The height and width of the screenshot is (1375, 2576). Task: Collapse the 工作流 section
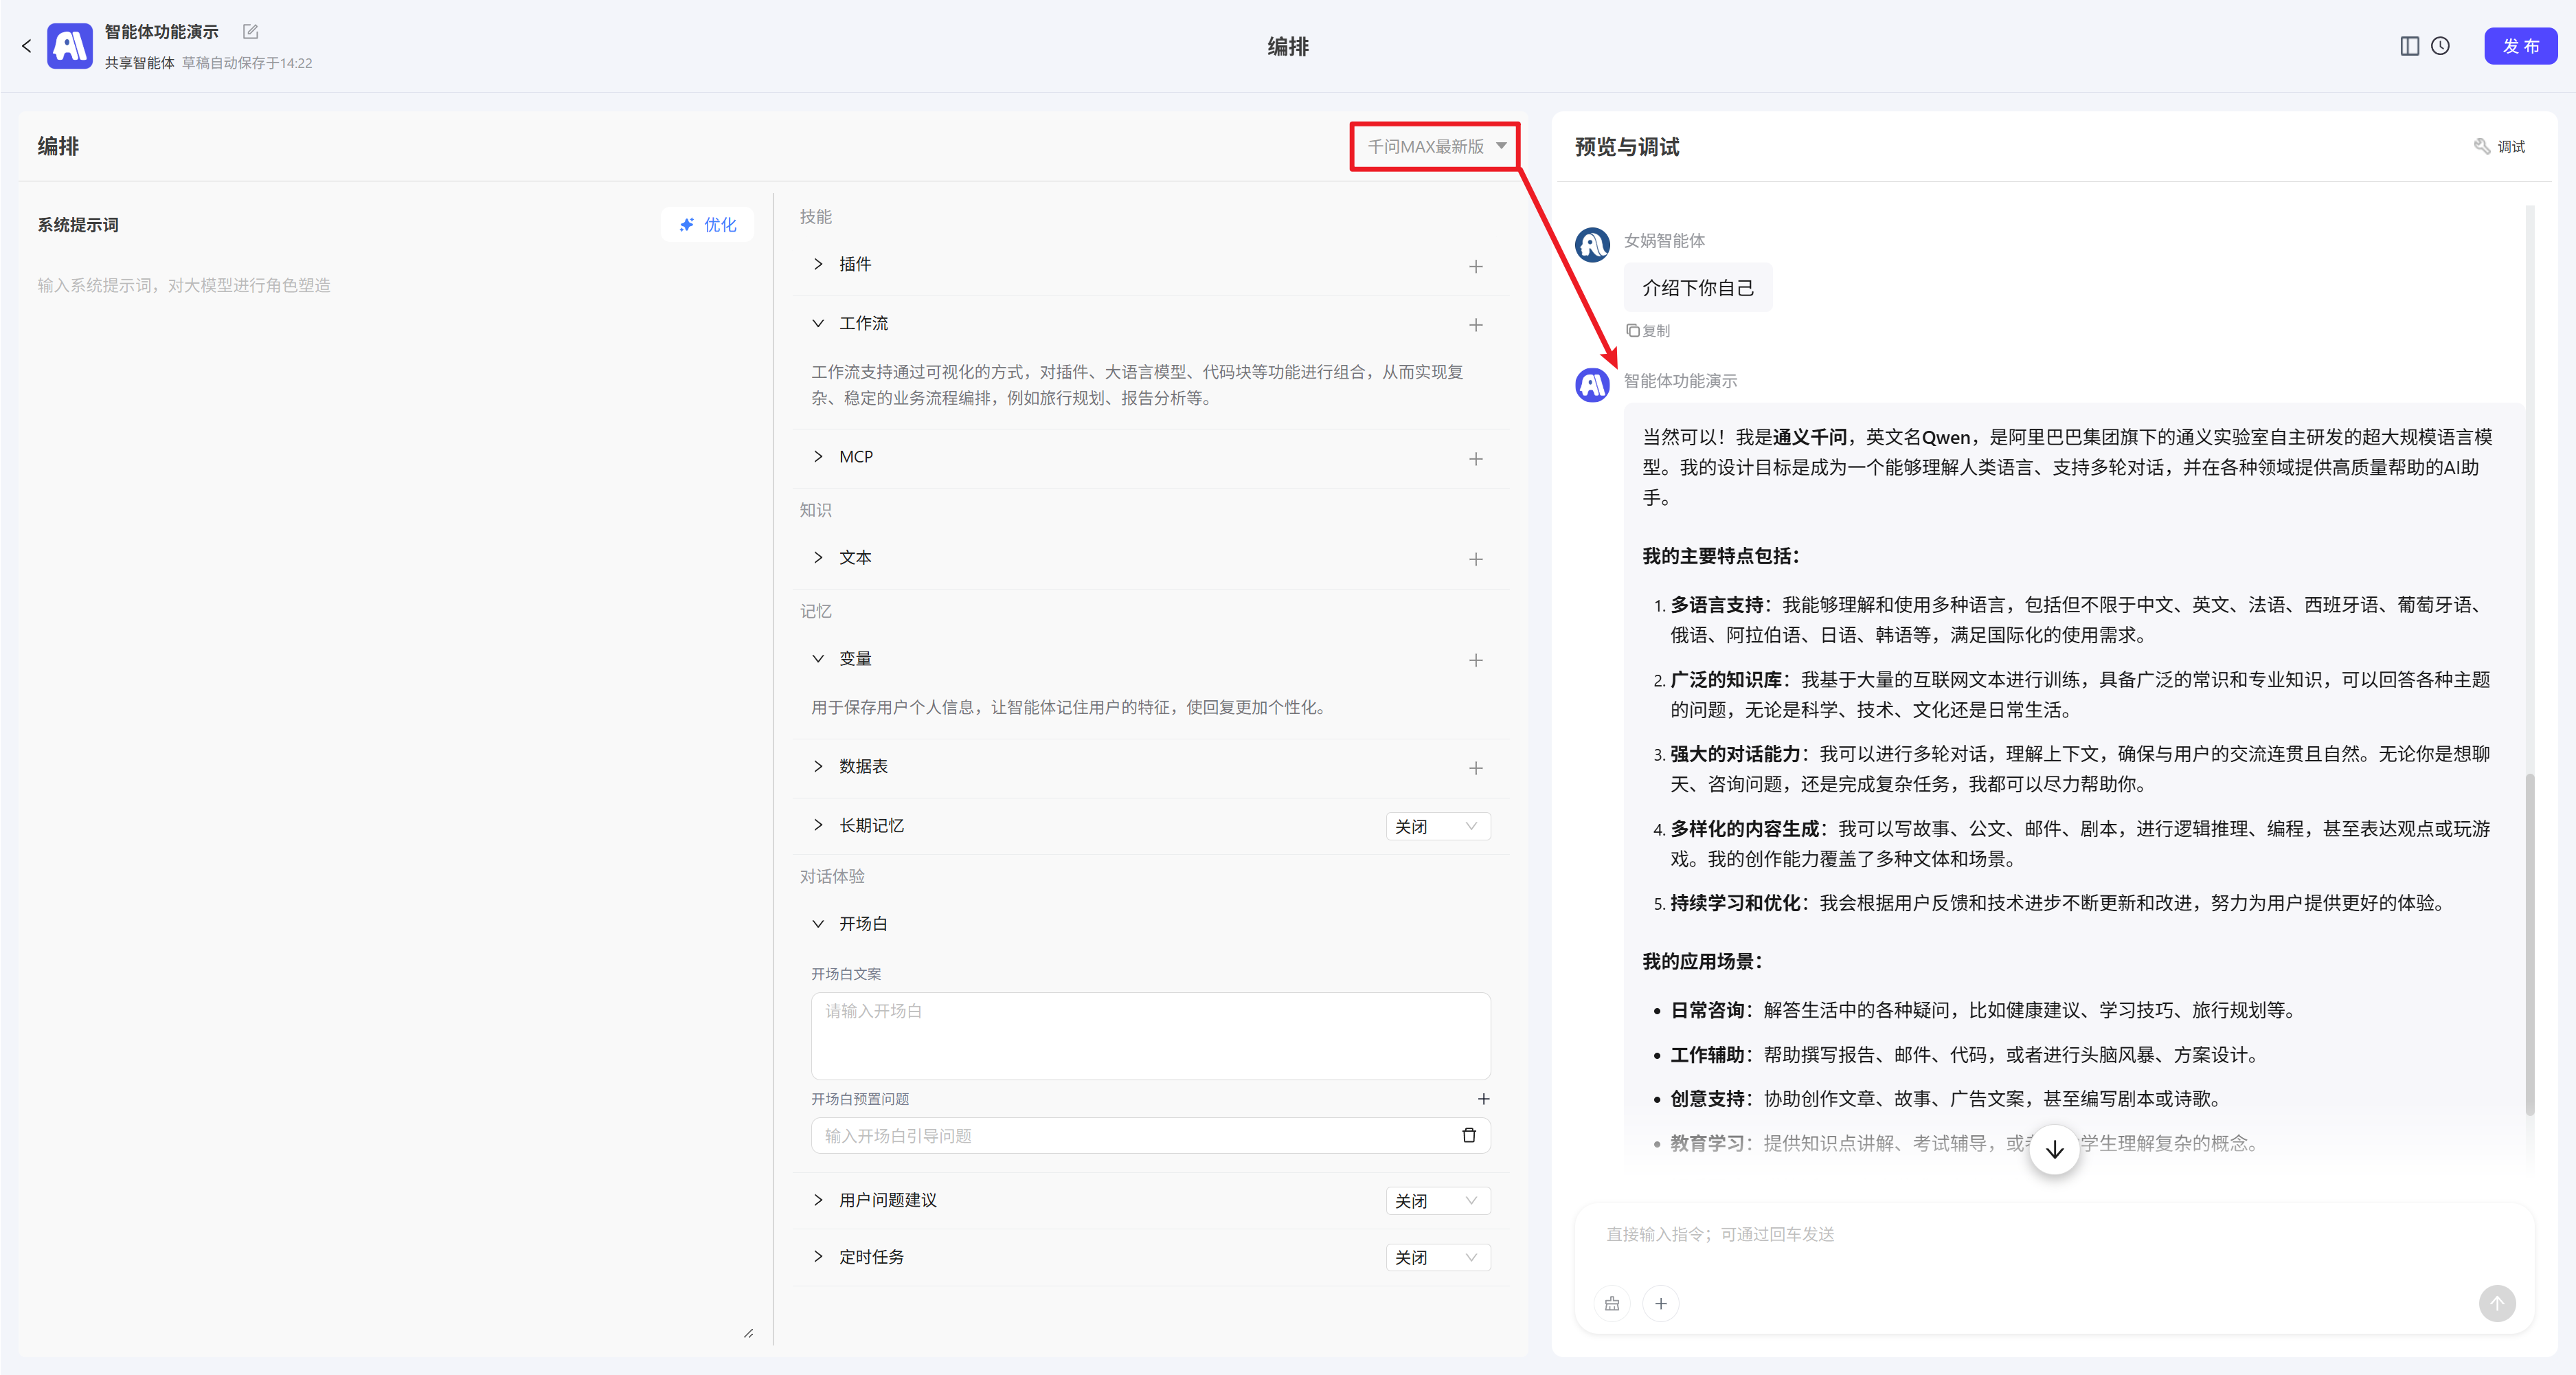point(818,323)
